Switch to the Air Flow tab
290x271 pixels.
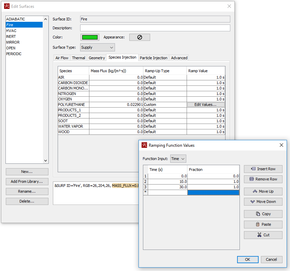pos(62,58)
